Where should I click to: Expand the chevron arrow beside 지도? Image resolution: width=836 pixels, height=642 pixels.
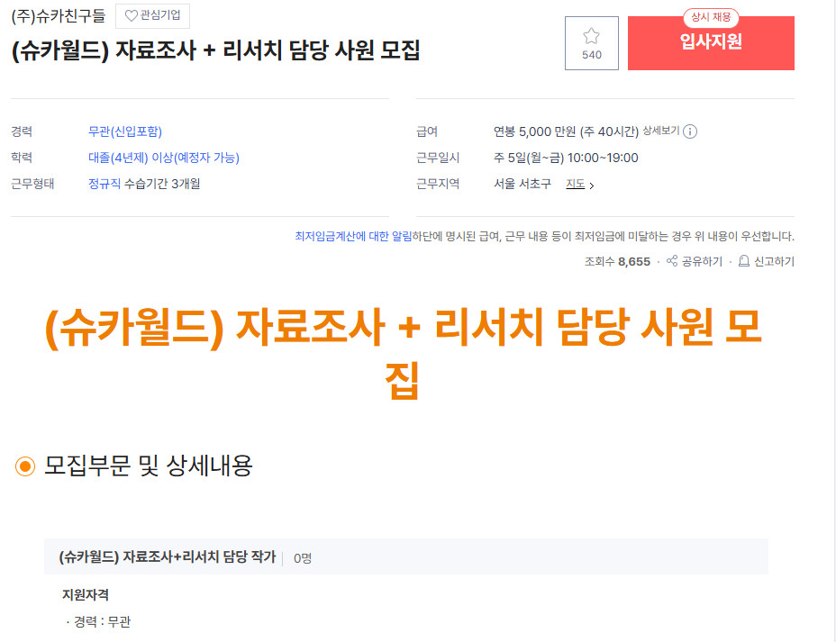tap(591, 185)
